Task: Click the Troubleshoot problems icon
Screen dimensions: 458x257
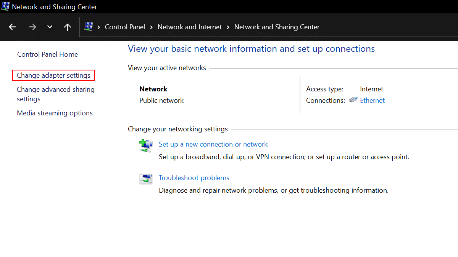Action: point(146,179)
